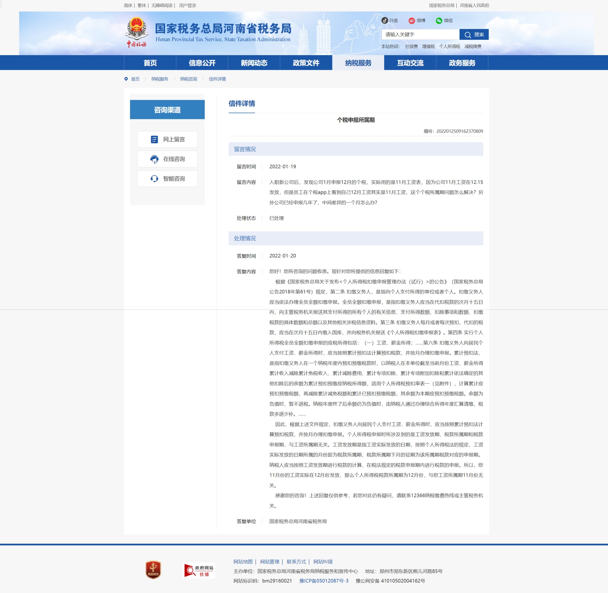This screenshot has width=608, height=593.
Task: Open the 纳税服务 navigation tab
Action: pyautogui.click(x=358, y=63)
